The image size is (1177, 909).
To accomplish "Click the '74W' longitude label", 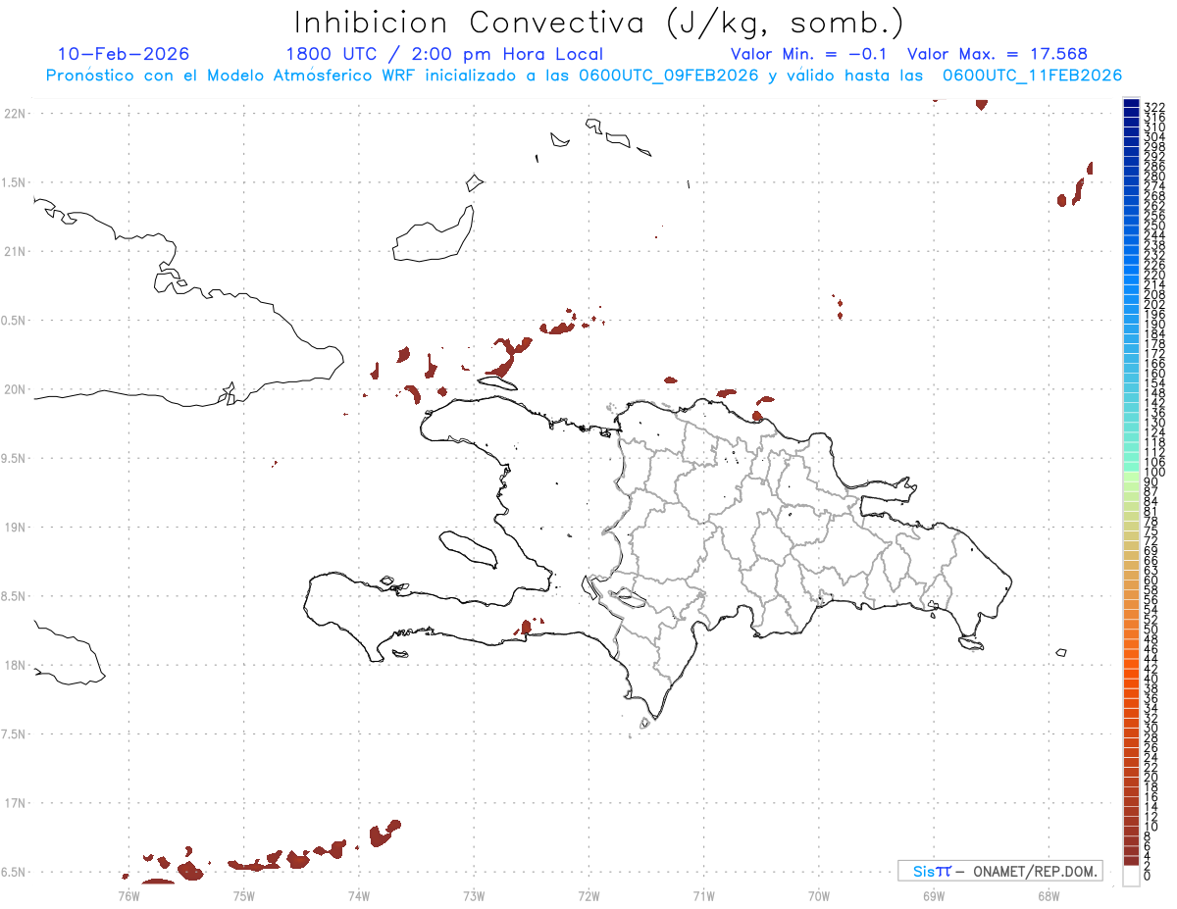I will tap(359, 895).
